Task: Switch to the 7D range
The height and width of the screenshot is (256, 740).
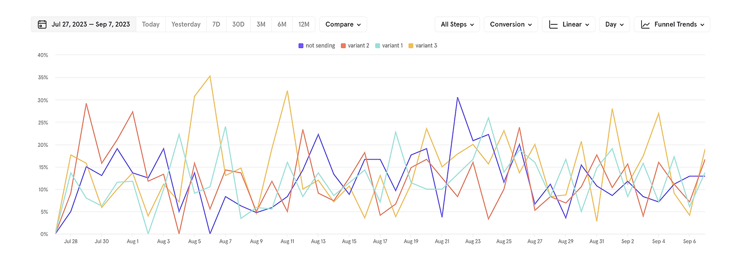Action: click(x=216, y=24)
